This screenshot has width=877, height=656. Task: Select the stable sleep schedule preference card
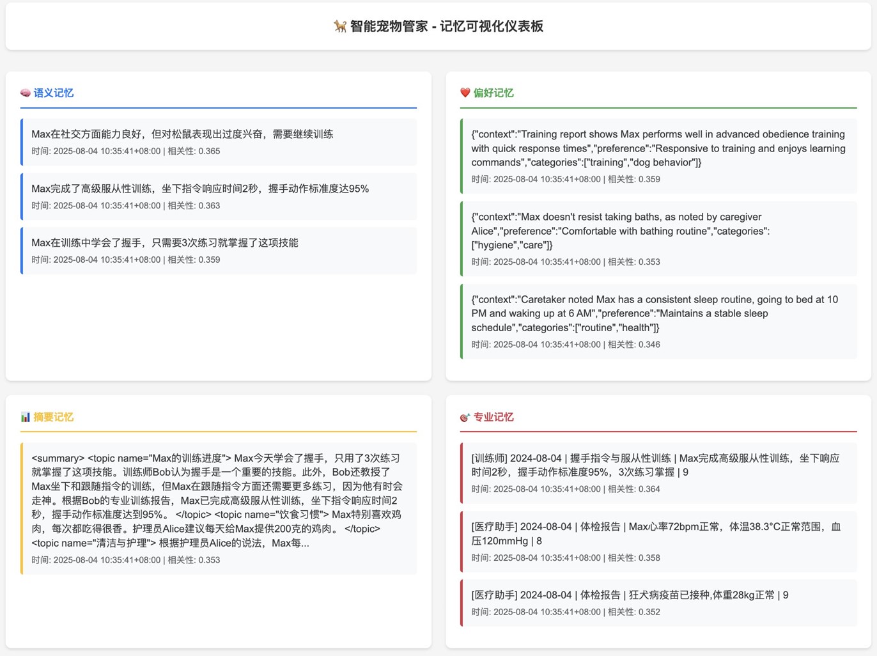(658, 321)
